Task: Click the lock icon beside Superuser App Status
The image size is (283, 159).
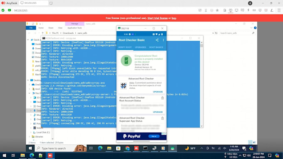Action: point(162,118)
